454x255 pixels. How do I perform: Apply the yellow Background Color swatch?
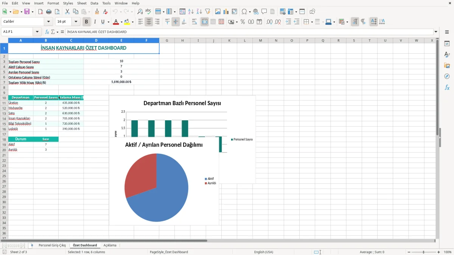[127, 22]
